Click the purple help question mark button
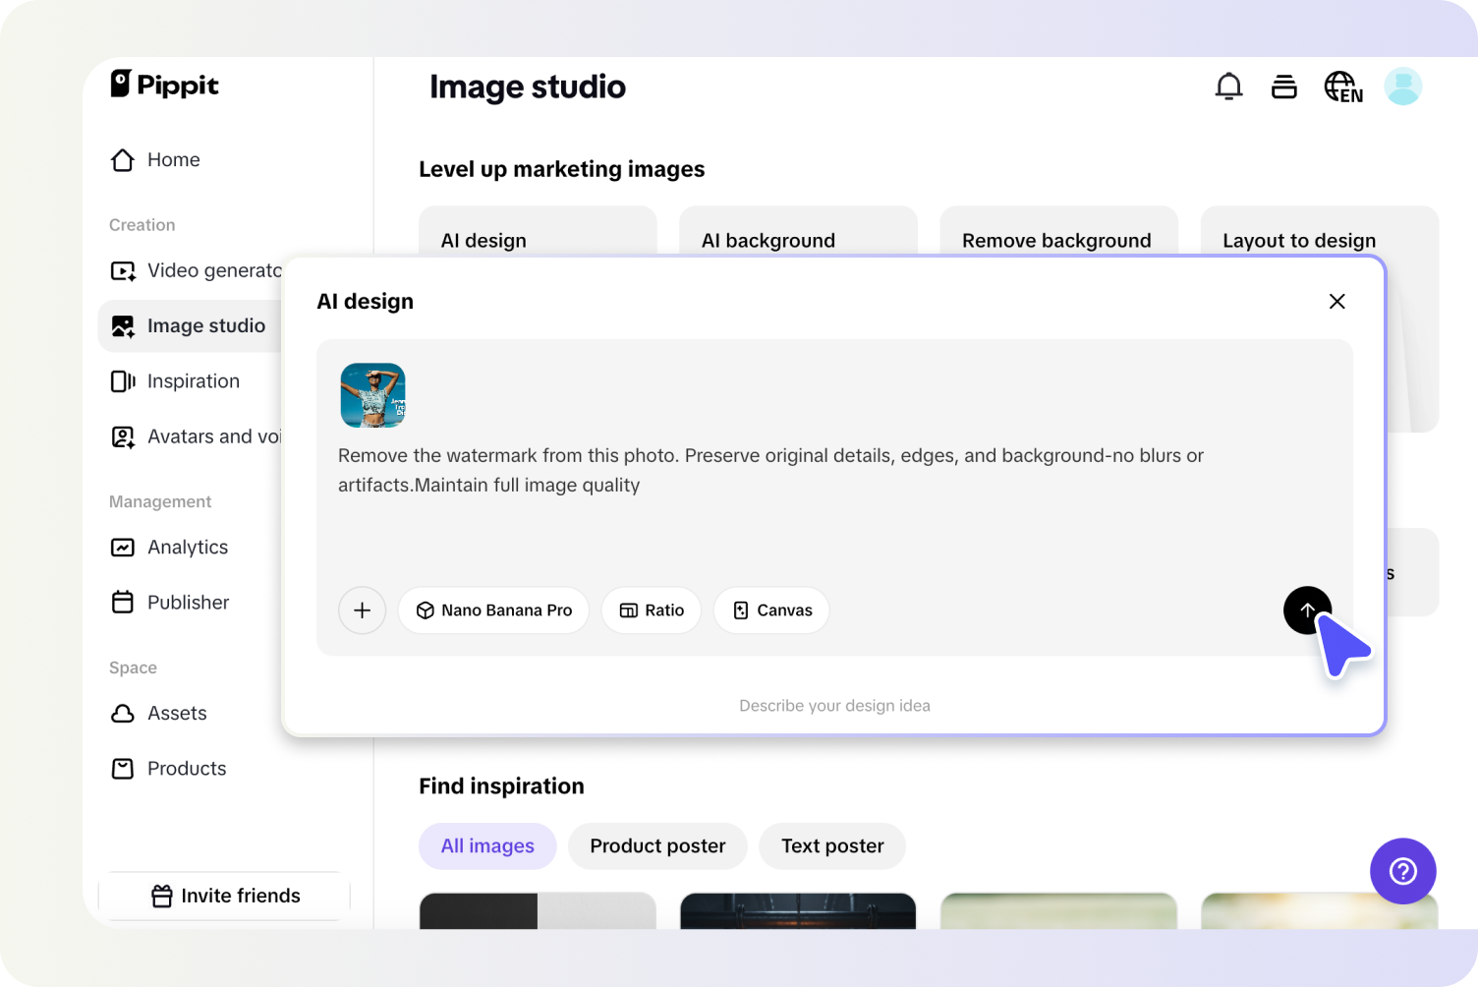The height and width of the screenshot is (987, 1478). coord(1402,871)
